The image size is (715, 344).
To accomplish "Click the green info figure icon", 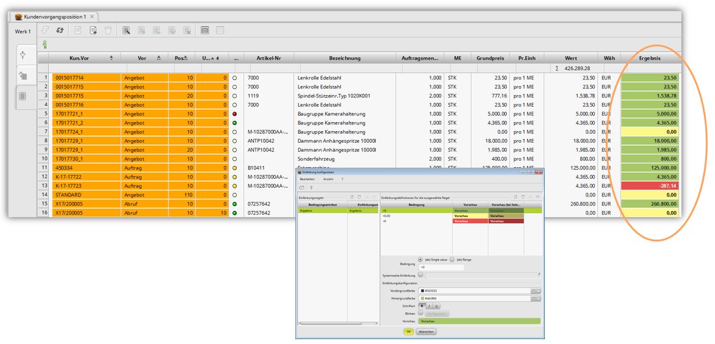I will [x=45, y=45].
